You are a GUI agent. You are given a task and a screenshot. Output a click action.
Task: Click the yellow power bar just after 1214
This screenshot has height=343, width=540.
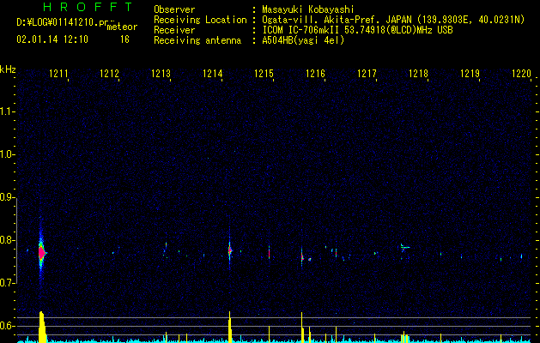[230, 327]
